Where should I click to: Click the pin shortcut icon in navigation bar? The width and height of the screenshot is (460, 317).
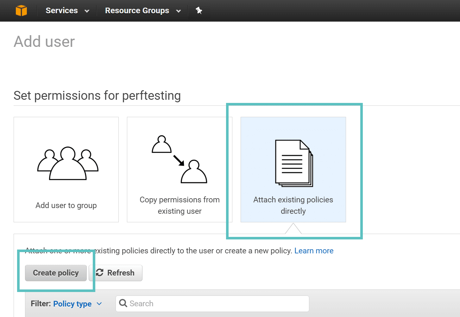click(x=199, y=10)
